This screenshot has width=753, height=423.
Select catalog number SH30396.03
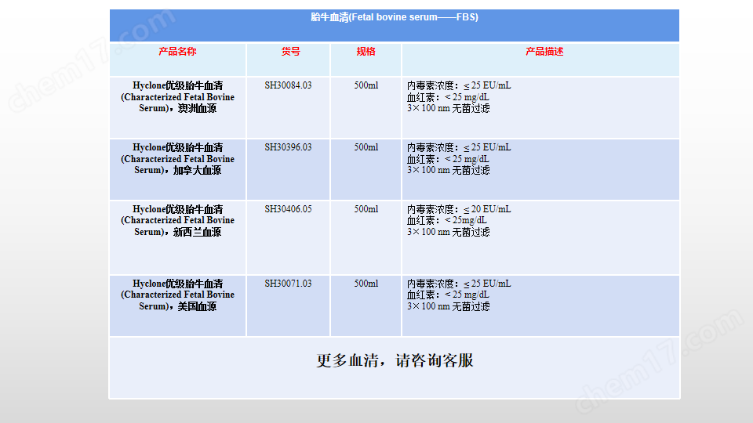coord(288,147)
